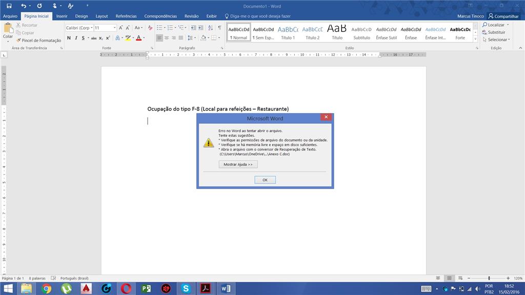This screenshot has width=525, height=295.
Task: Toggle bold (N) formatting
Action: click(x=69, y=38)
